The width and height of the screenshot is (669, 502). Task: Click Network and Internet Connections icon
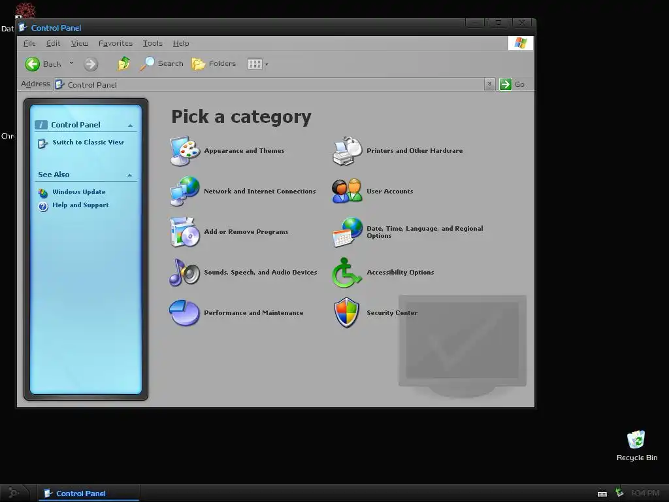(x=185, y=192)
